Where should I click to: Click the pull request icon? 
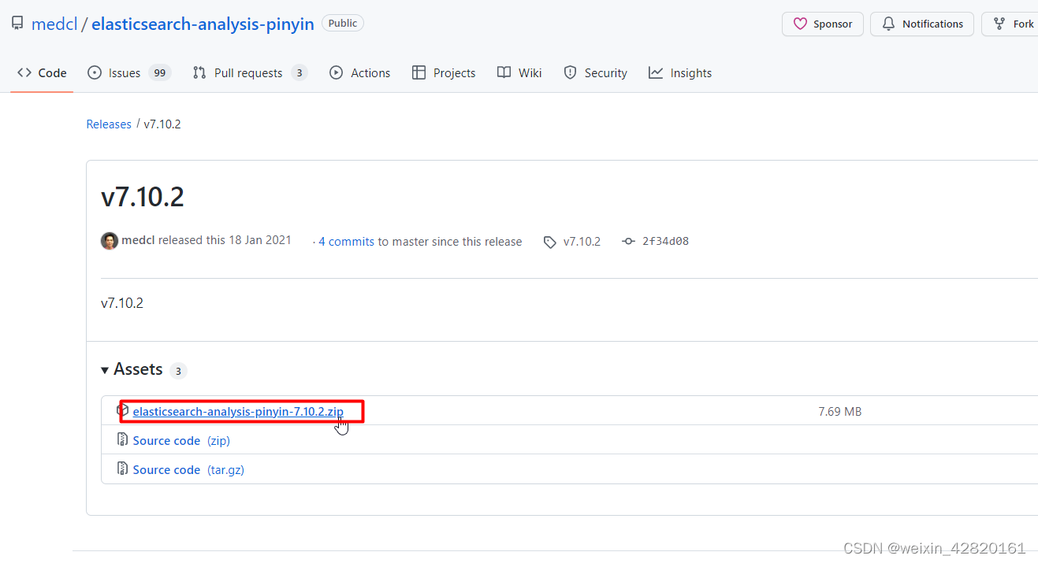point(199,72)
